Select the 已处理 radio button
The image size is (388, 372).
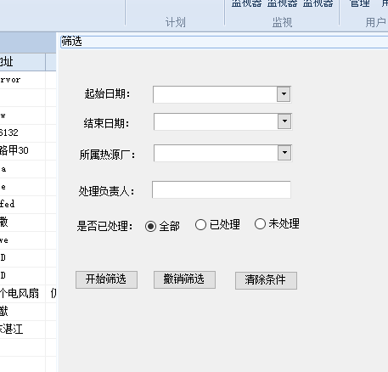200,225
